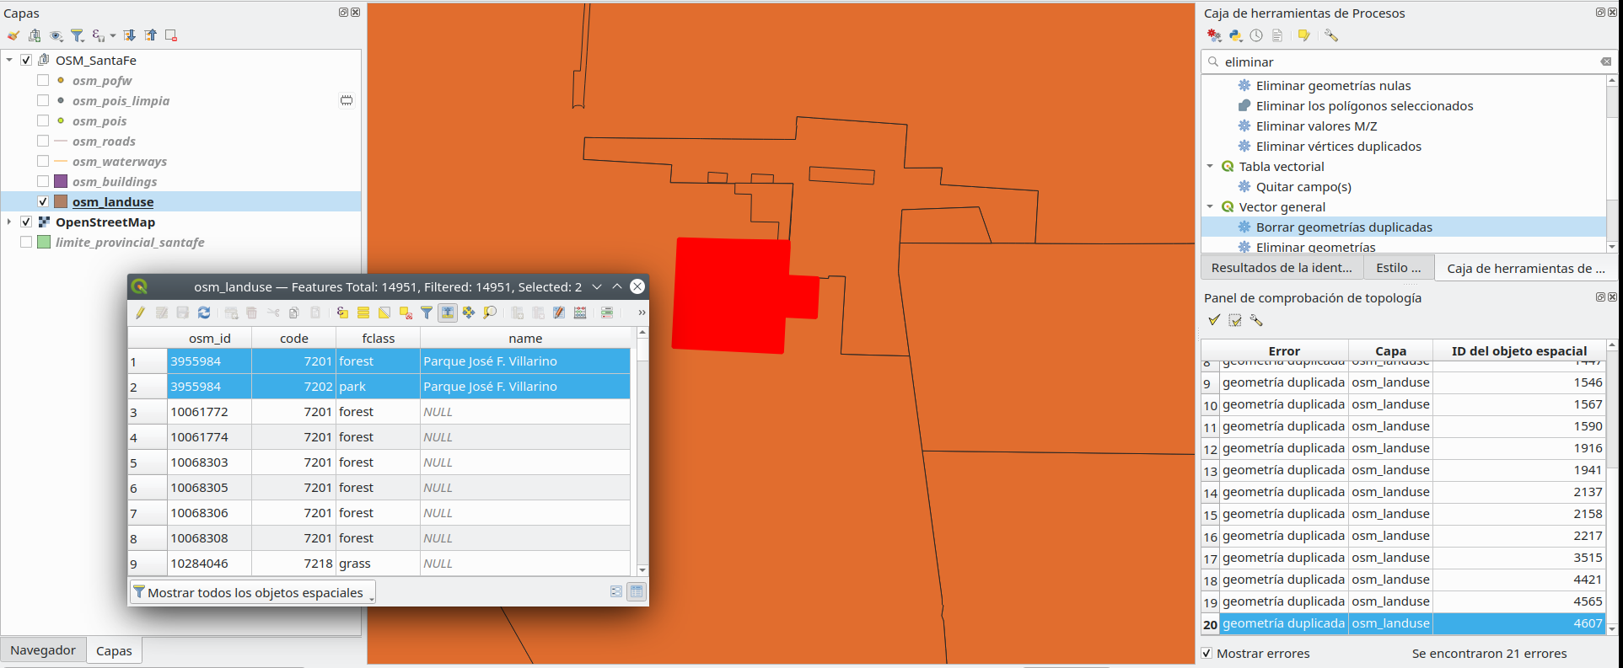Viewport: 1623px width, 668px height.
Task: Switch attribute table to form view
Action: click(x=616, y=592)
